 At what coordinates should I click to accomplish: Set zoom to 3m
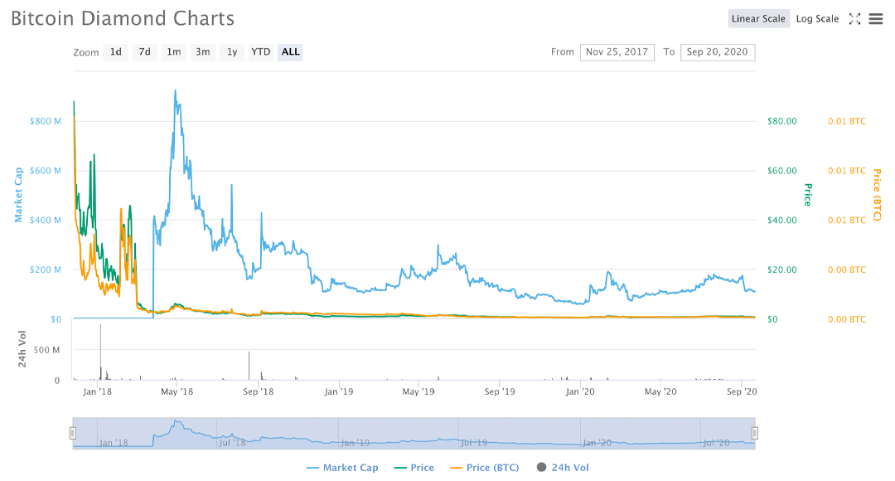[203, 52]
